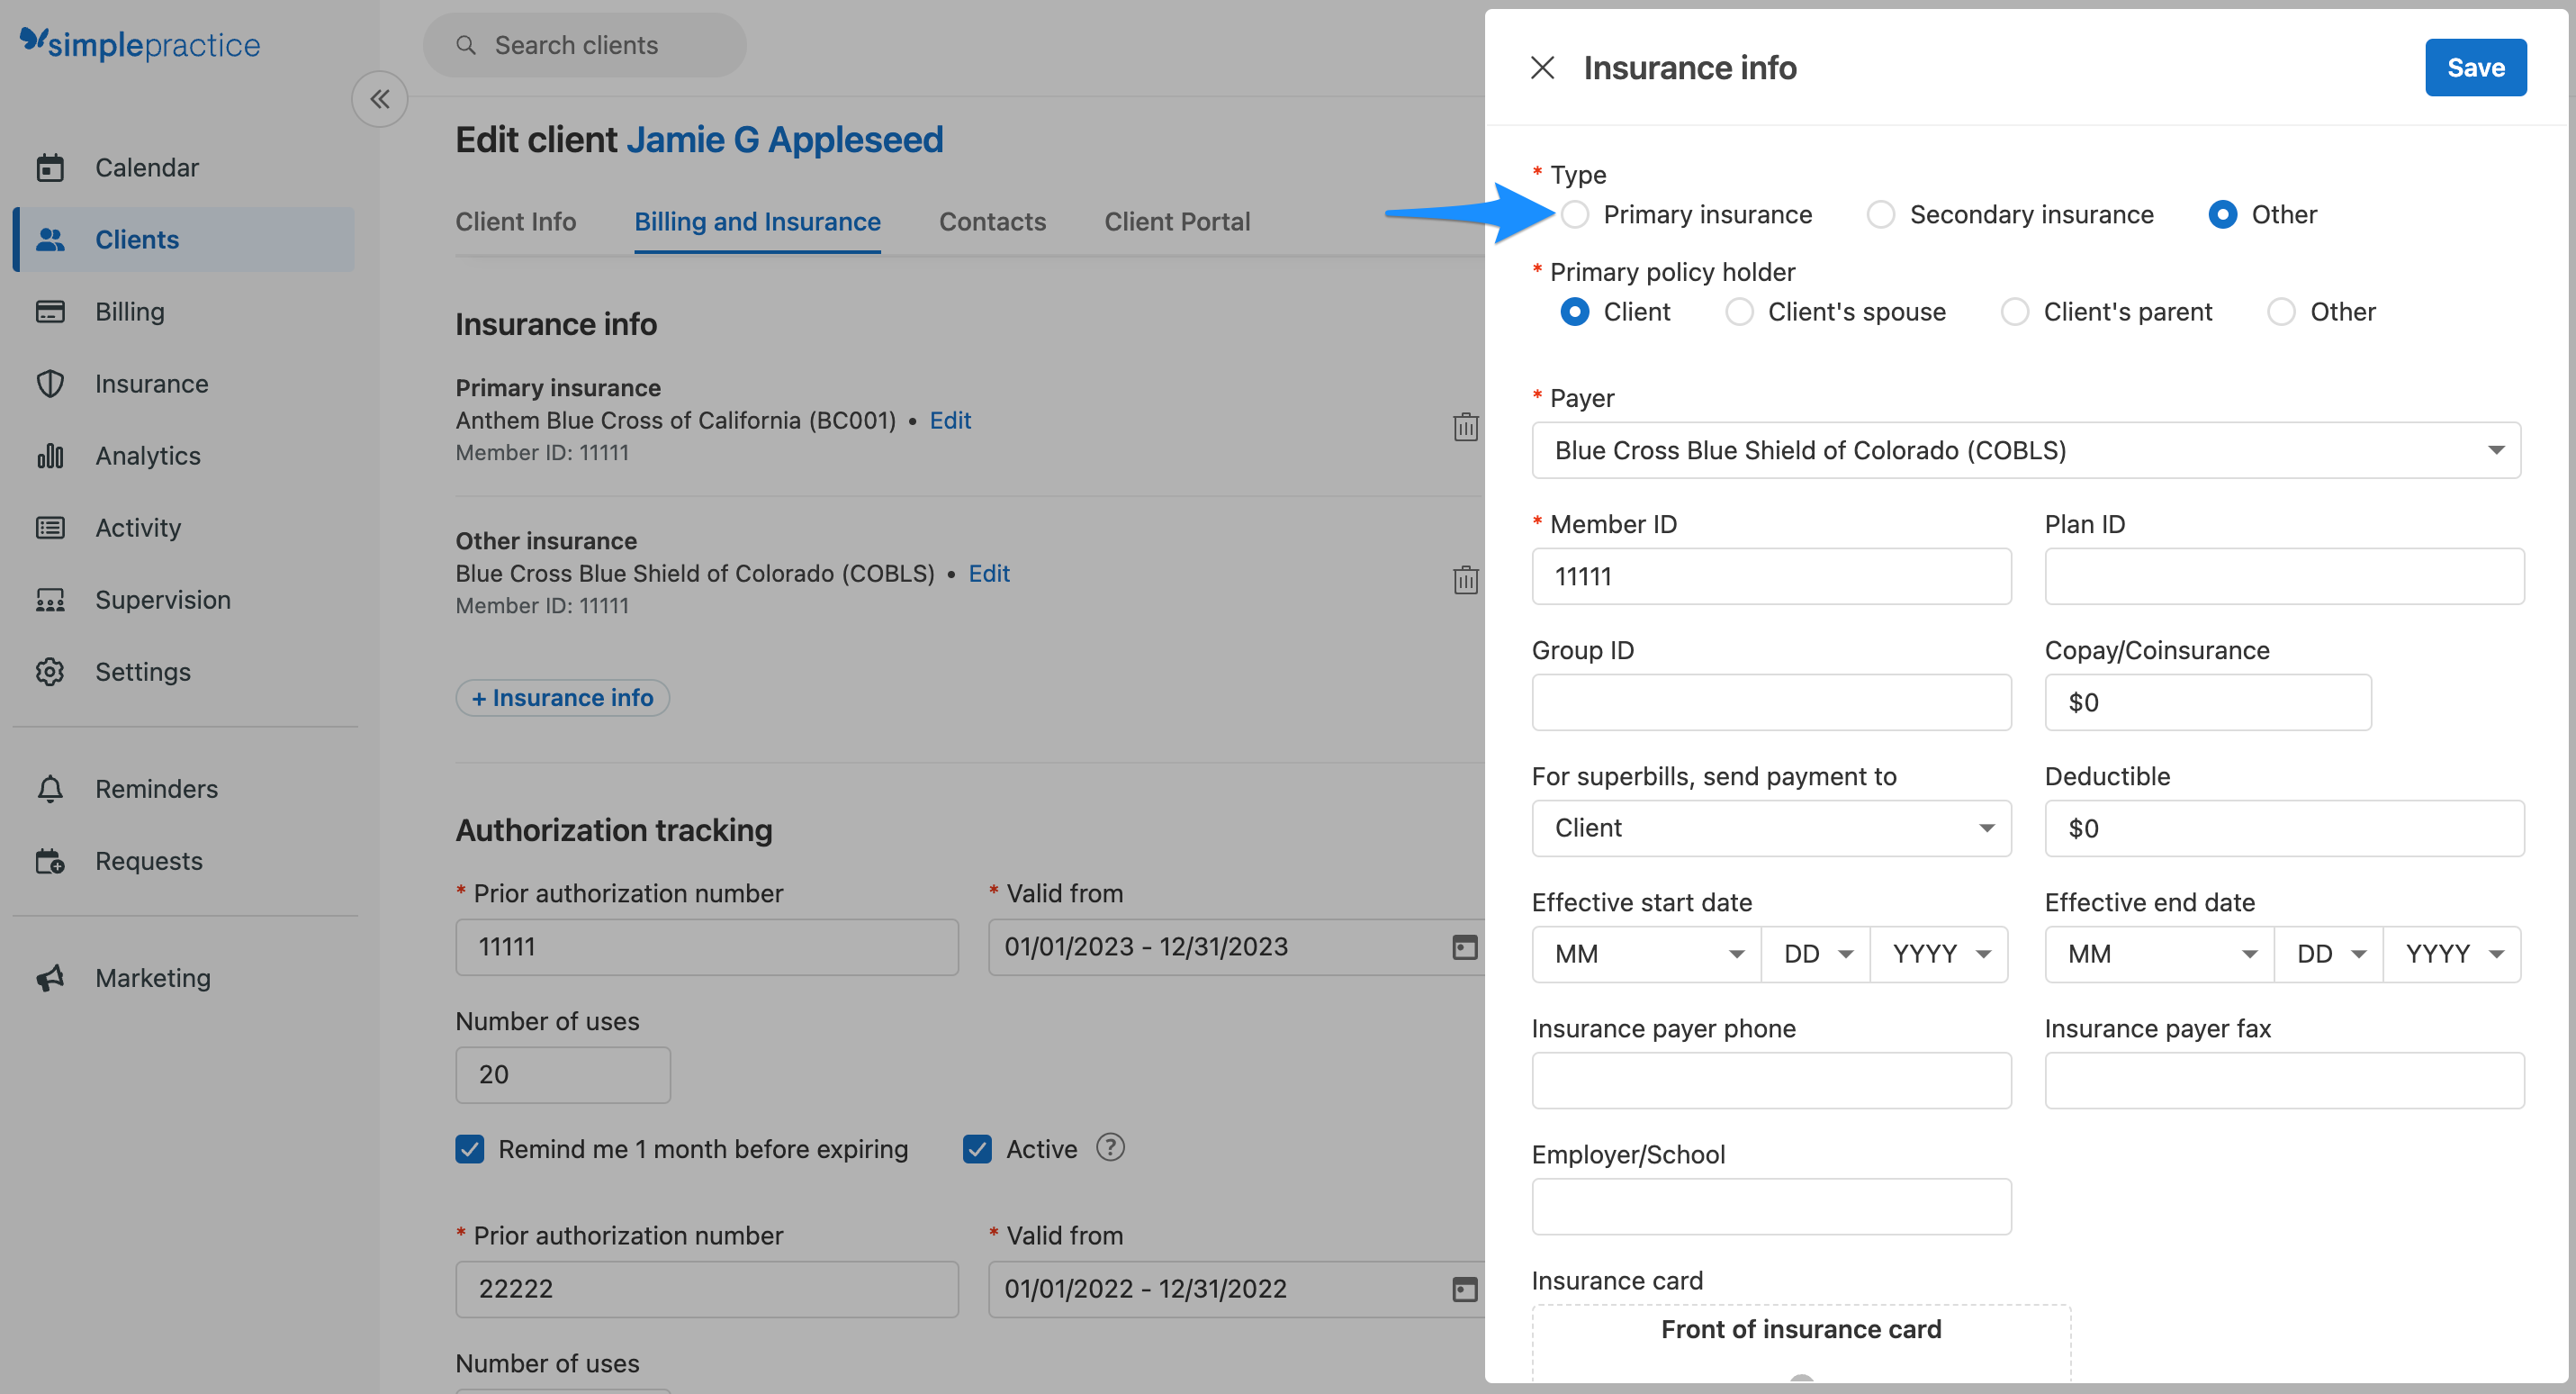The width and height of the screenshot is (2576, 1394).
Task: Click the Member ID input field
Action: click(x=1771, y=576)
